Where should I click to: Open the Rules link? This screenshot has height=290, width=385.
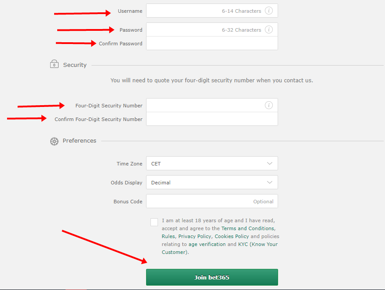168,236
